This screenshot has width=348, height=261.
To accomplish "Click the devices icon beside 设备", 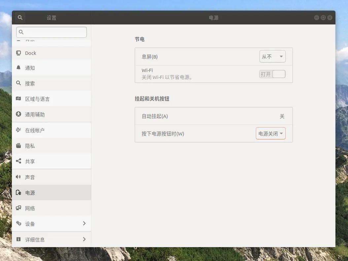I will pos(18,223).
